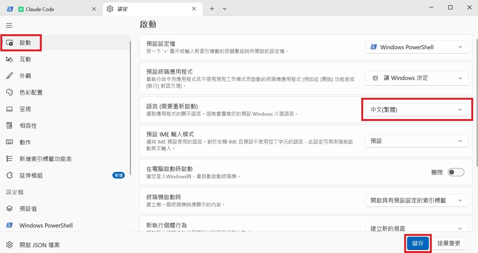Viewport: 478px width, 253px height.
Task: Open a new tab with plus button
Action: click(212, 9)
